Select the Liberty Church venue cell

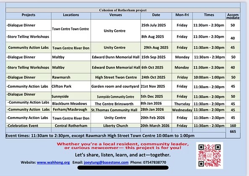(x=116, y=125)
